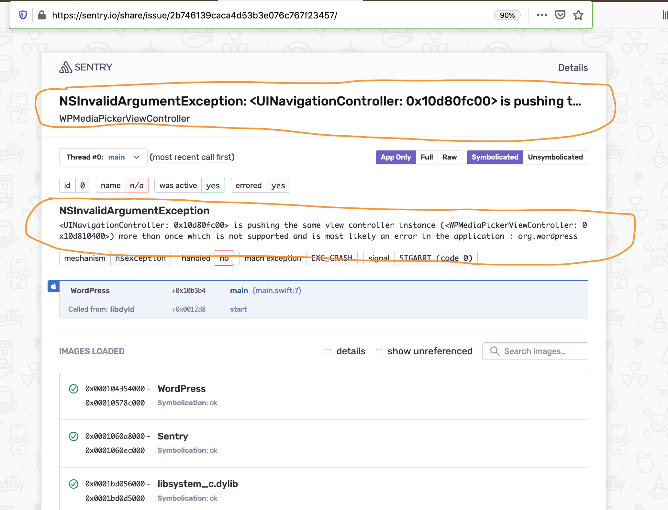
Task: Open the Details link at top right
Action: pos(573,67)
